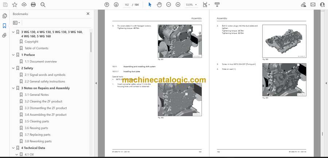Go to next page arrow icon
The width and height of the screenshot is (328, 158).
[x=116, y=5]
